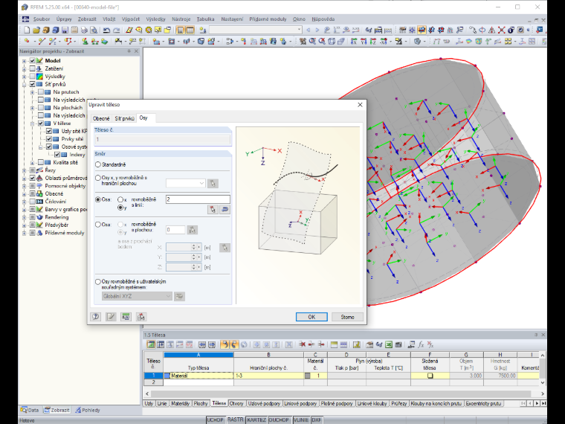565x424 pixels.
Task: Toggle the Zatížení checkbox in navigator
Action: pyautogui.click(x=33, y=68)
